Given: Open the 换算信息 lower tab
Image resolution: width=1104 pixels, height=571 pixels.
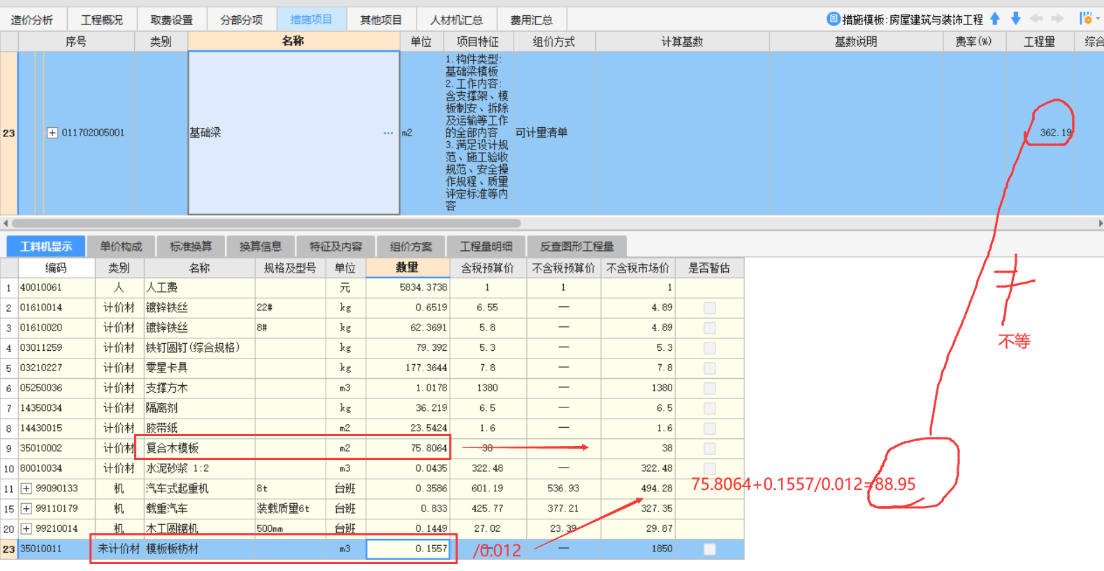Looking at the screenshot, I should 261,246.
